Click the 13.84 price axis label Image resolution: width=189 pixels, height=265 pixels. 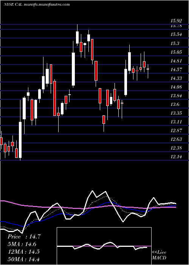point(176,96)
